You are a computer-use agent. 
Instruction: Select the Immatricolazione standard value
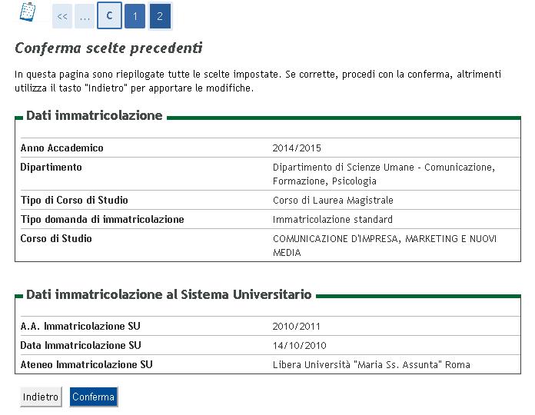point(333,219)
